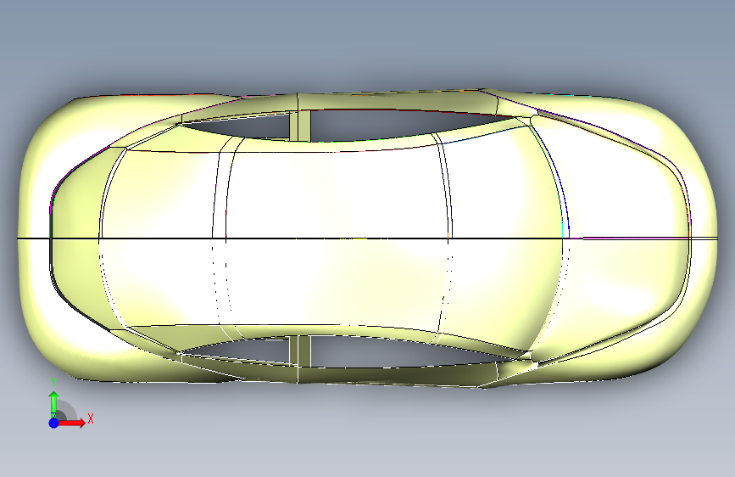Click the blue Z axis ball of triad

(54, 423)
